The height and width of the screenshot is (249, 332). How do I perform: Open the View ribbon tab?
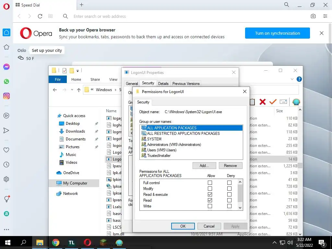(113, 79)
